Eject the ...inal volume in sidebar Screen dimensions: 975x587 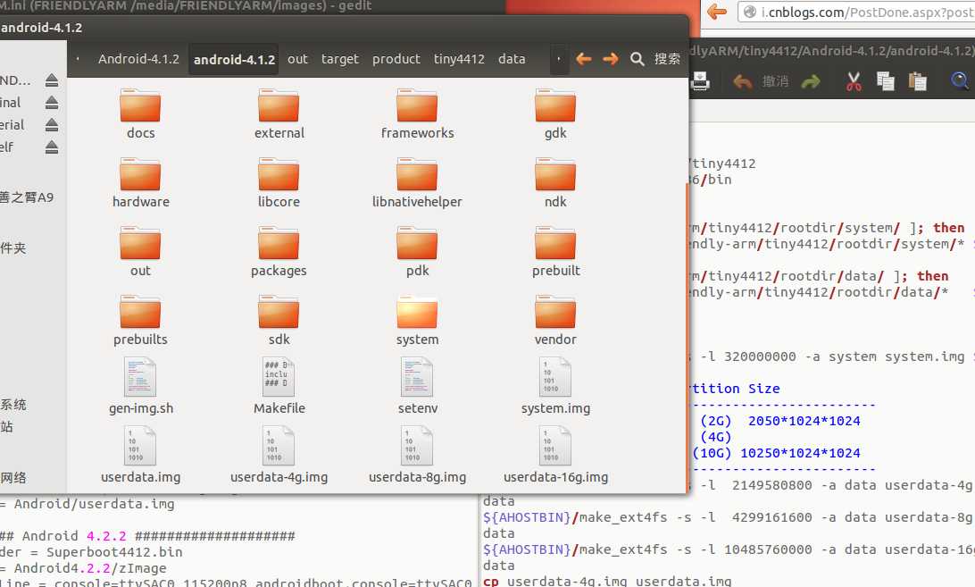click(x=52, y=103)
